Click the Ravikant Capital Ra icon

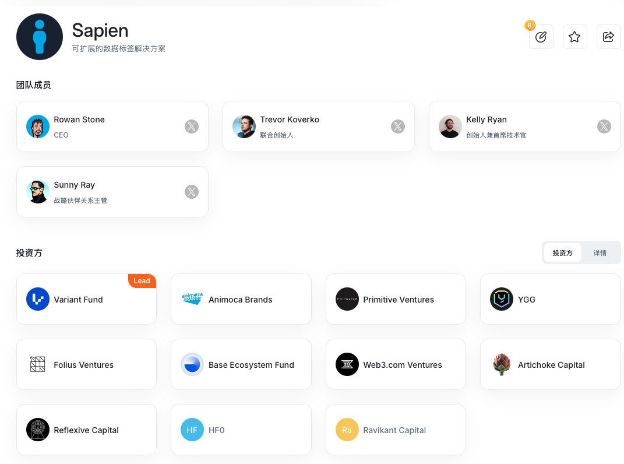click(x=347, y=430)
